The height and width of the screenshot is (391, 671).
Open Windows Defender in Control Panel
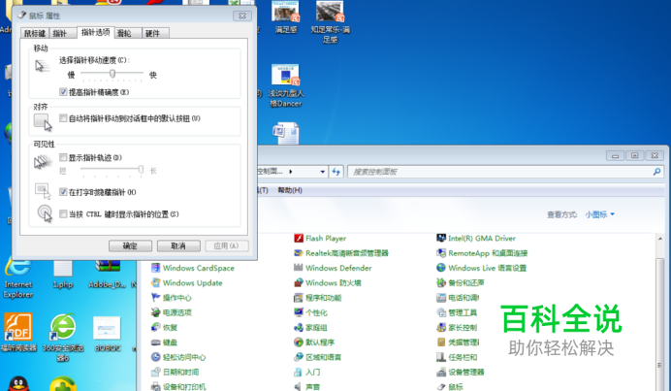[x=333, y=268]
